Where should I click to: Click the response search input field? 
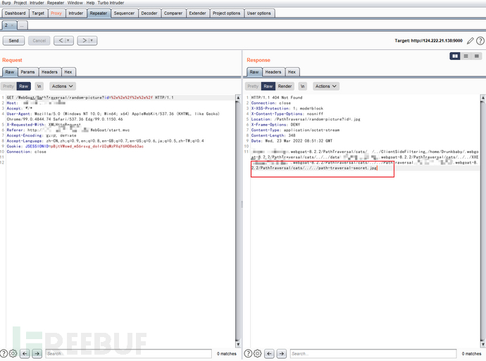373,353
